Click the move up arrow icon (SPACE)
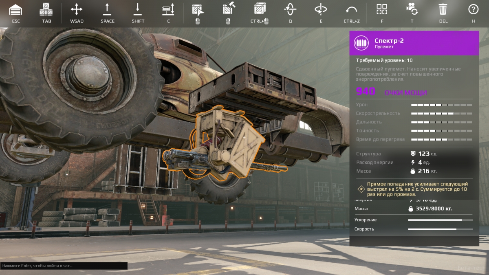 (108, 9)
